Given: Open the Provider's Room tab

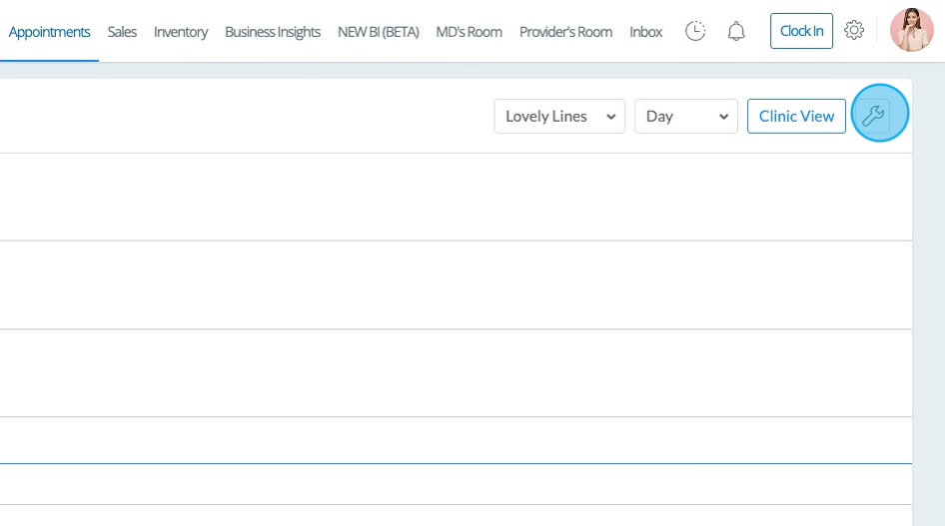Looking at the screenshot, I should [565, 32].
